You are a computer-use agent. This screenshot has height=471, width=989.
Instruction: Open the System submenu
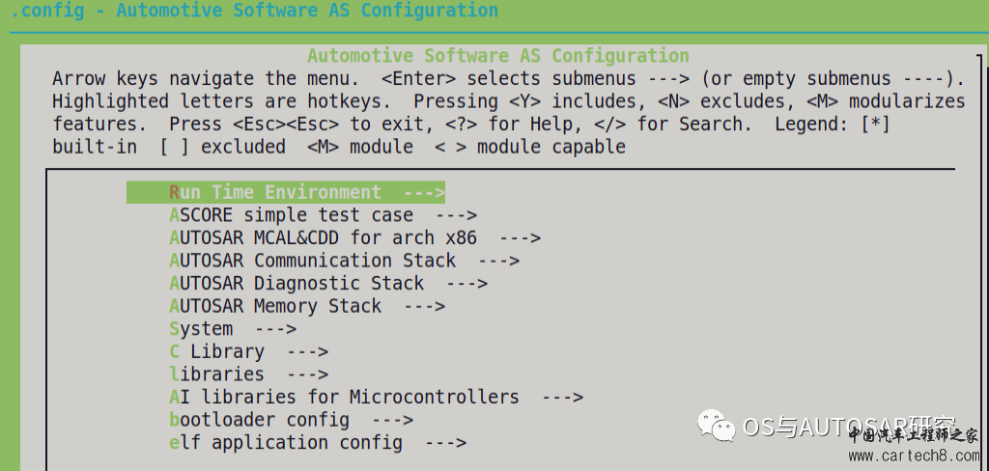pyautogui.click(x=233, y=328)
